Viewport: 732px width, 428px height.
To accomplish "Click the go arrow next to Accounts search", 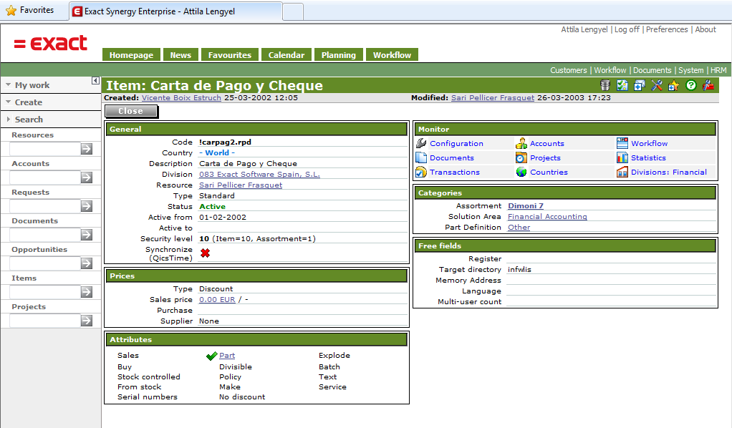I will (x=87, y=177).
